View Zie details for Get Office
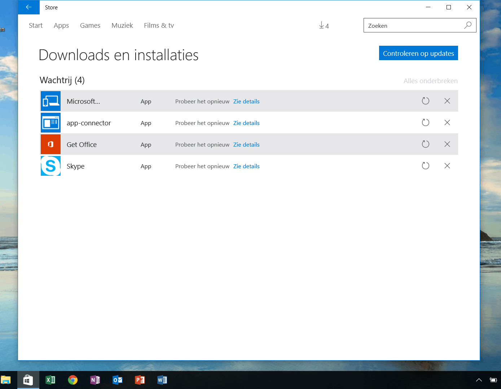The height and width of the screenshot is (389, 501). coord(246,145)
